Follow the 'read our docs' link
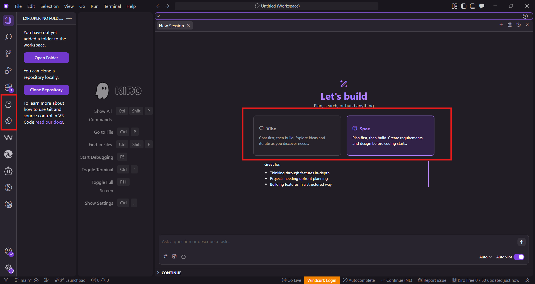 coord(49,122)
